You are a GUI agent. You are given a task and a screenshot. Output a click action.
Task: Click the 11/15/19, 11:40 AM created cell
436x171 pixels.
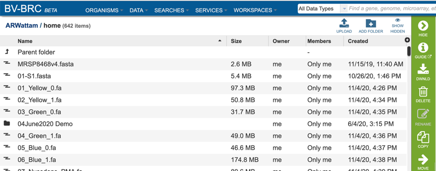click(376, 64)
